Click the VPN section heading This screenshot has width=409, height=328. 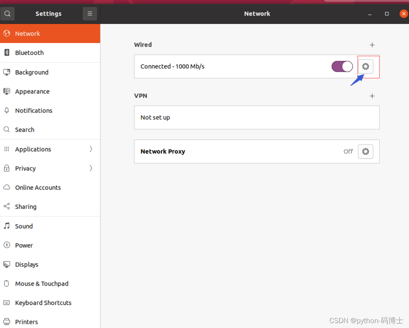(140, 96)
